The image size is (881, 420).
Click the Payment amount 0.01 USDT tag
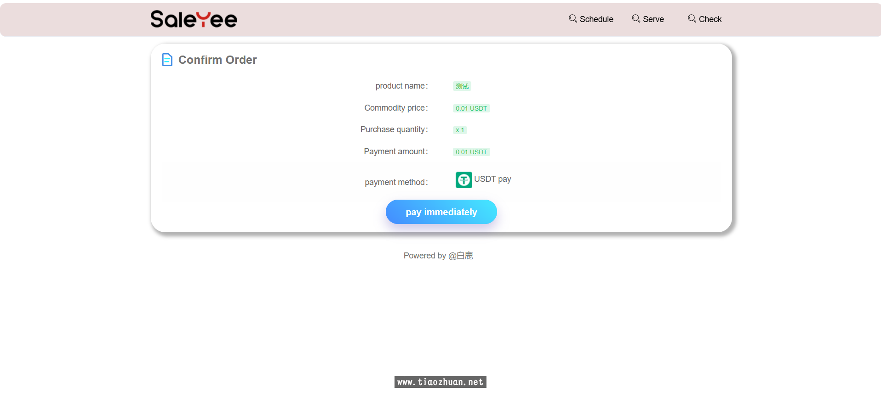click(x=471, y=152)
